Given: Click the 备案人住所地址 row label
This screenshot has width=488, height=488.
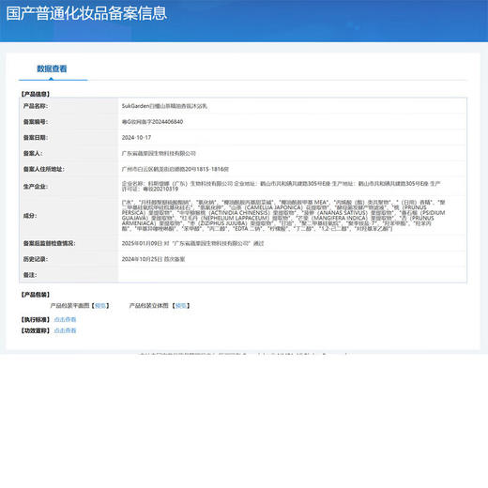Looking at the screenshot, I should click(44, 169).
